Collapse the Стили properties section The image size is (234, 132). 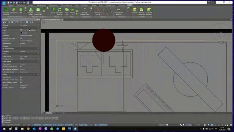38,54
